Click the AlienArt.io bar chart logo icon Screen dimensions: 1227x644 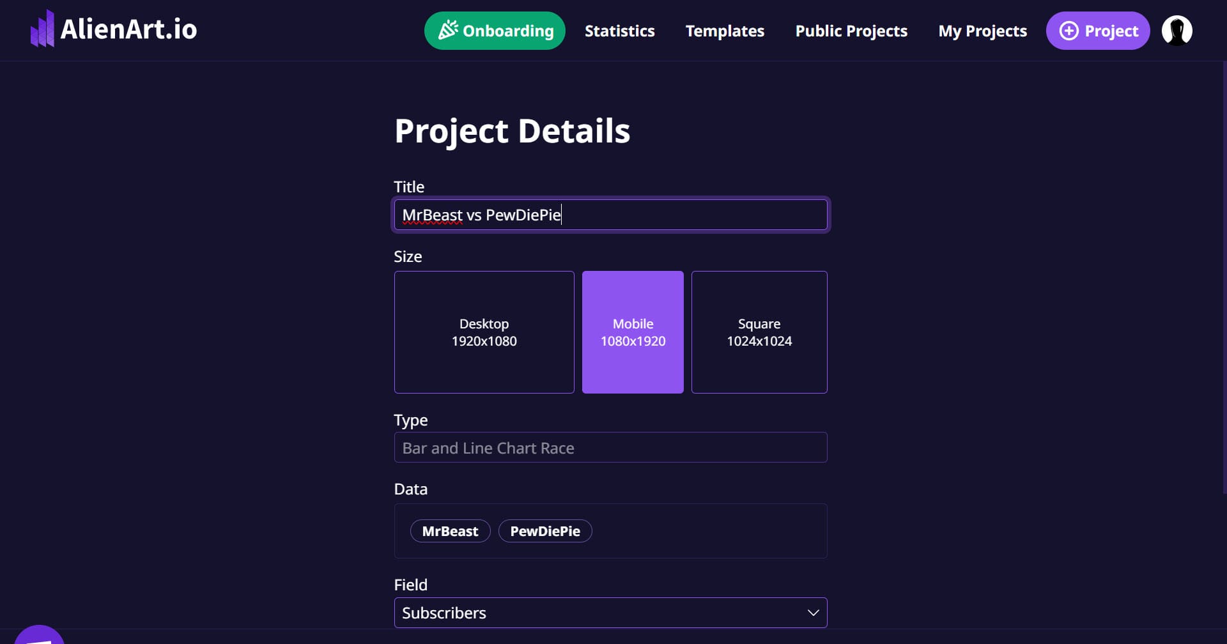pos(42,29)
